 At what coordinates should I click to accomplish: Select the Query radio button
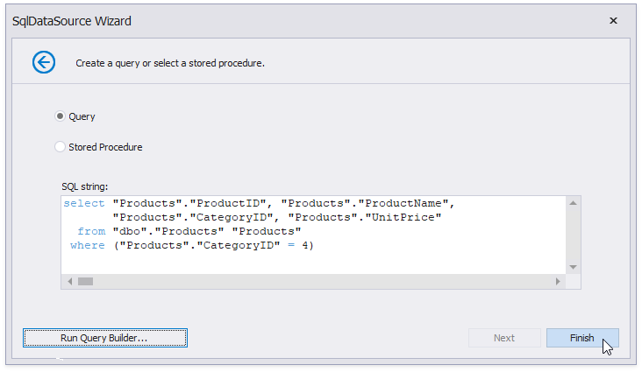click(61, 116)
